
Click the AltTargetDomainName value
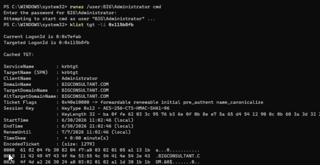pos(85,96)
